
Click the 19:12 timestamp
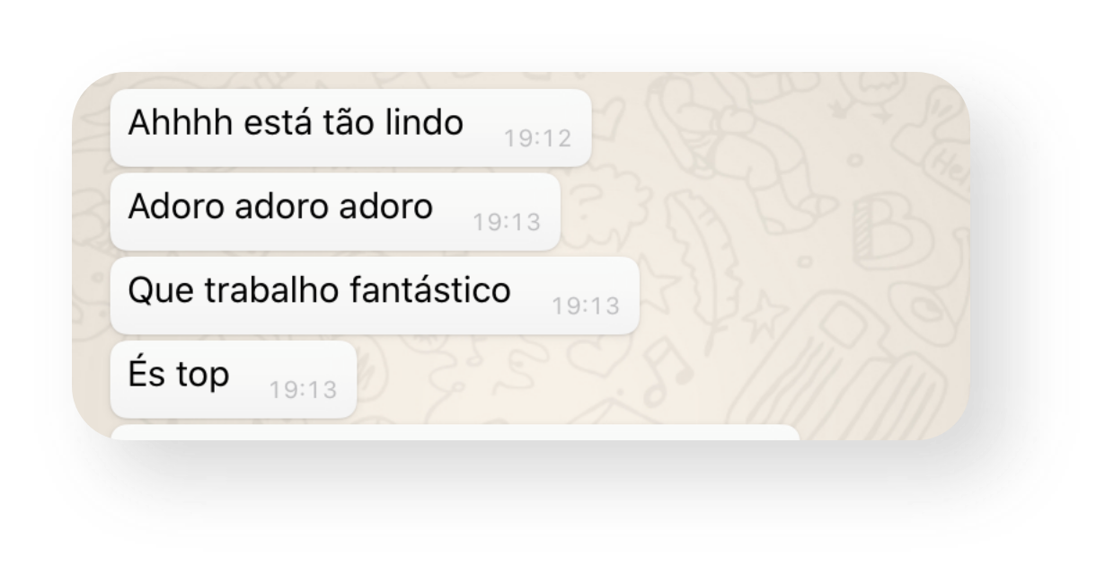[x=537, y=138]
